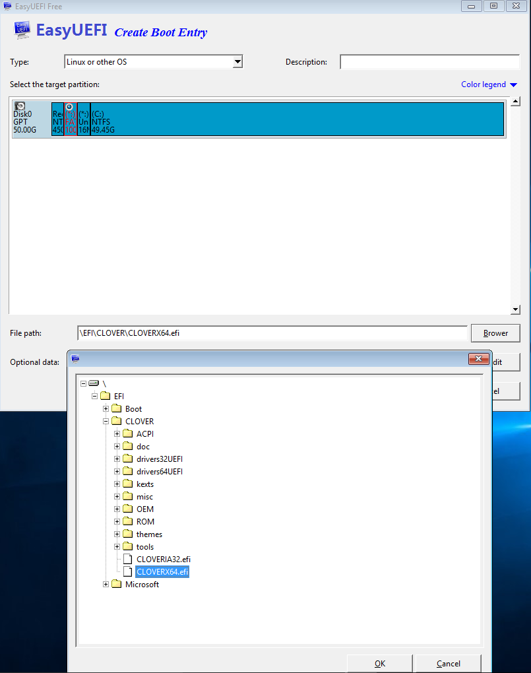
Task: Click the root drive icon in tree
Action: [94, 383]
